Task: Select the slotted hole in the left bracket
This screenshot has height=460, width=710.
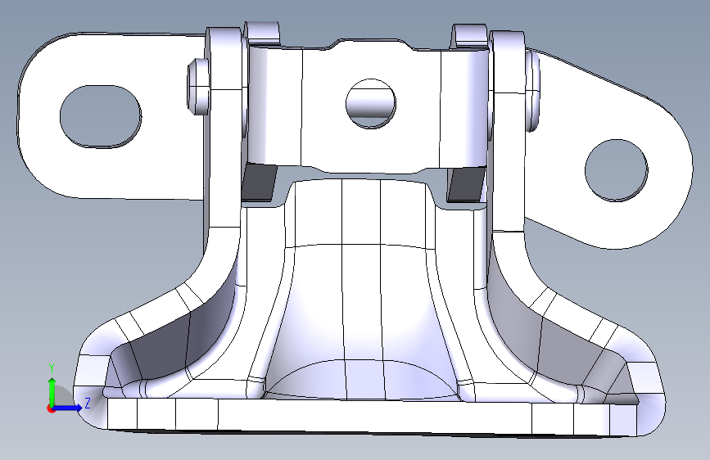Action: coord(100,116)
